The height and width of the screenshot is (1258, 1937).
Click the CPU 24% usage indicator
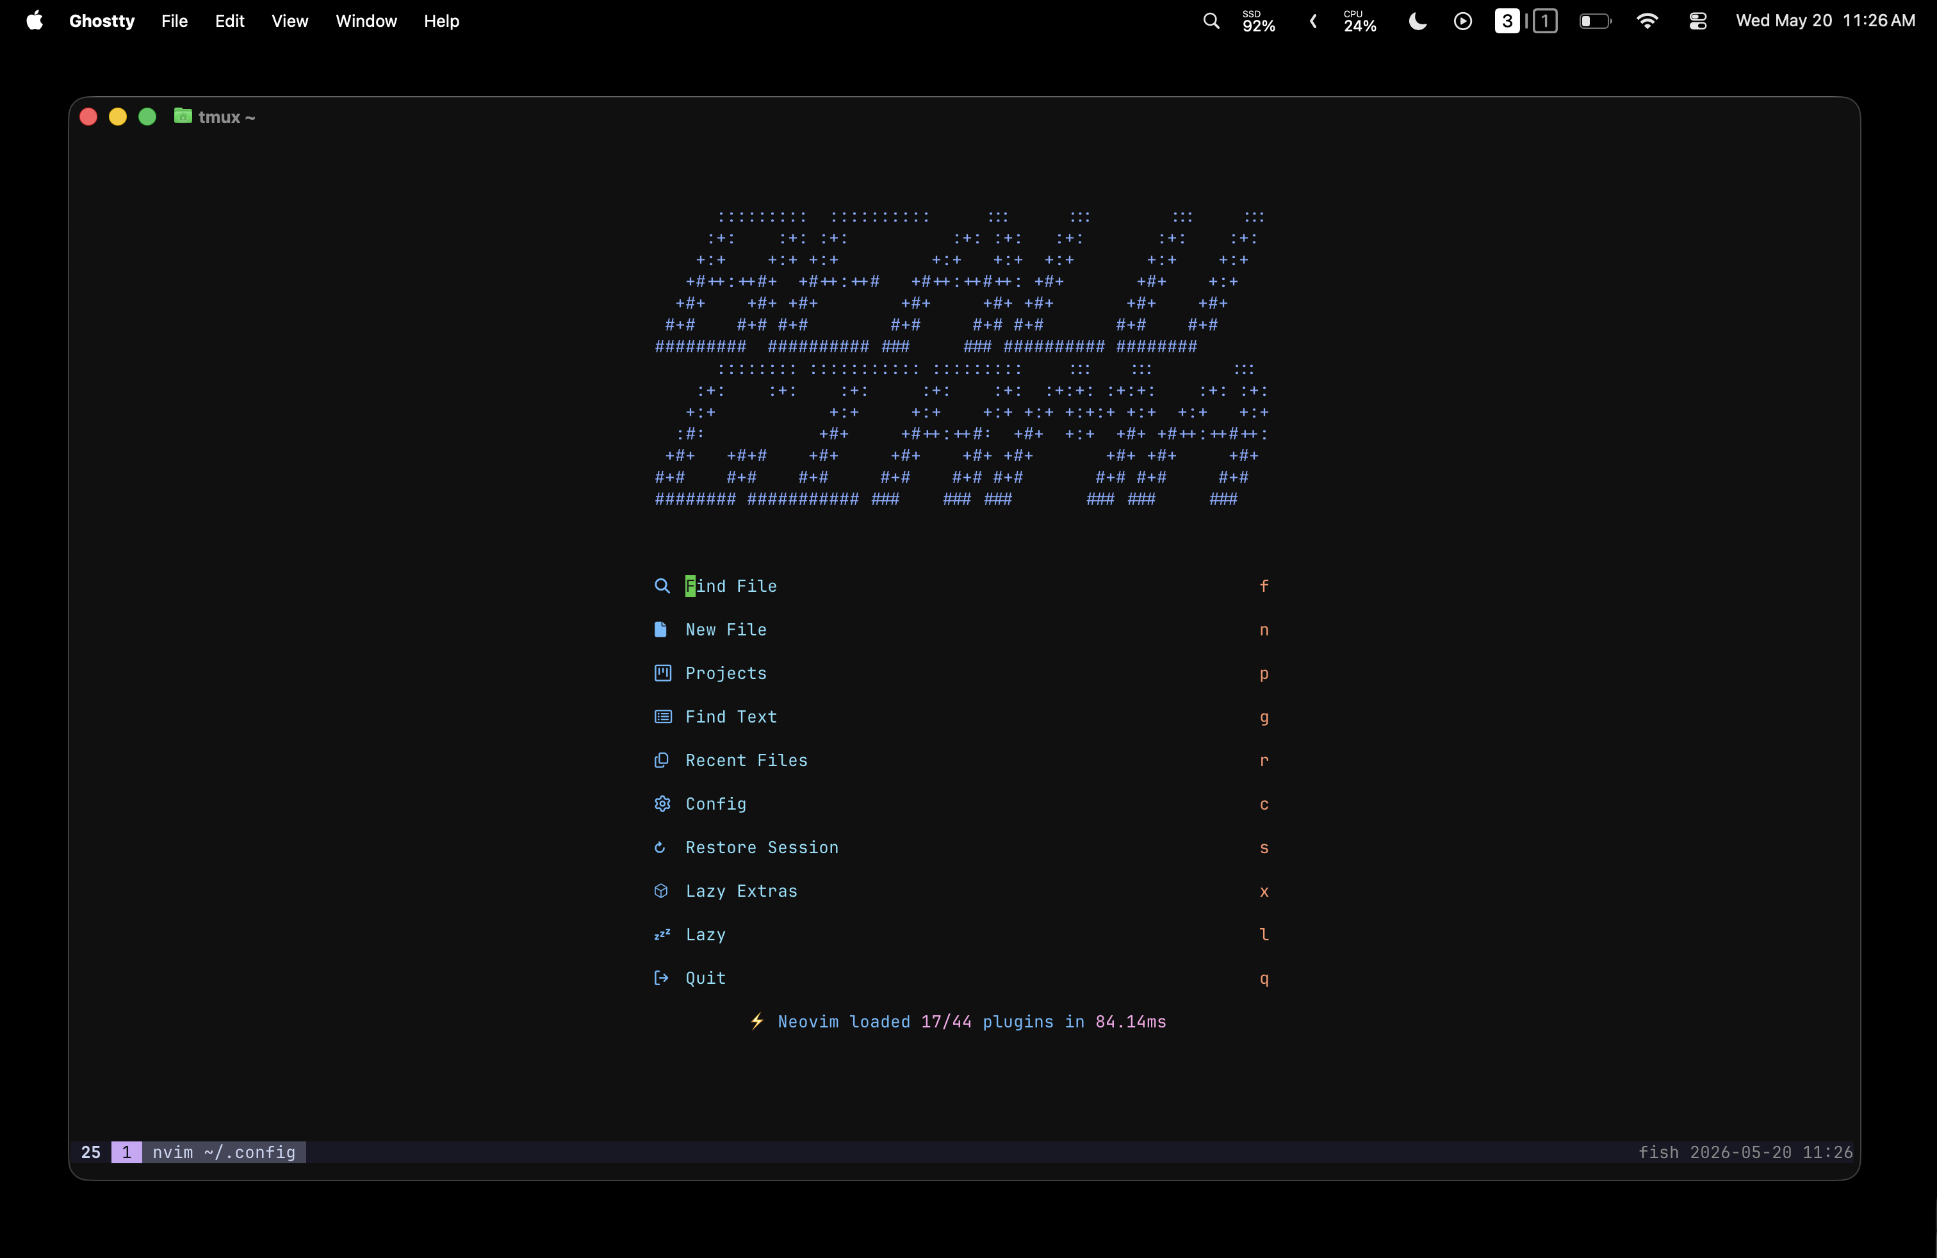click(1360, 21)
